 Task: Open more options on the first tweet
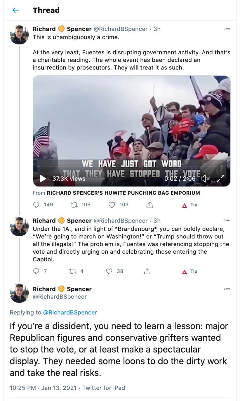[227, 29]
